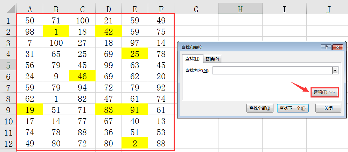Screen dimensions: 348x152
Task: Click yellow cell A9 containing 19
Action: tap(30, 110)
